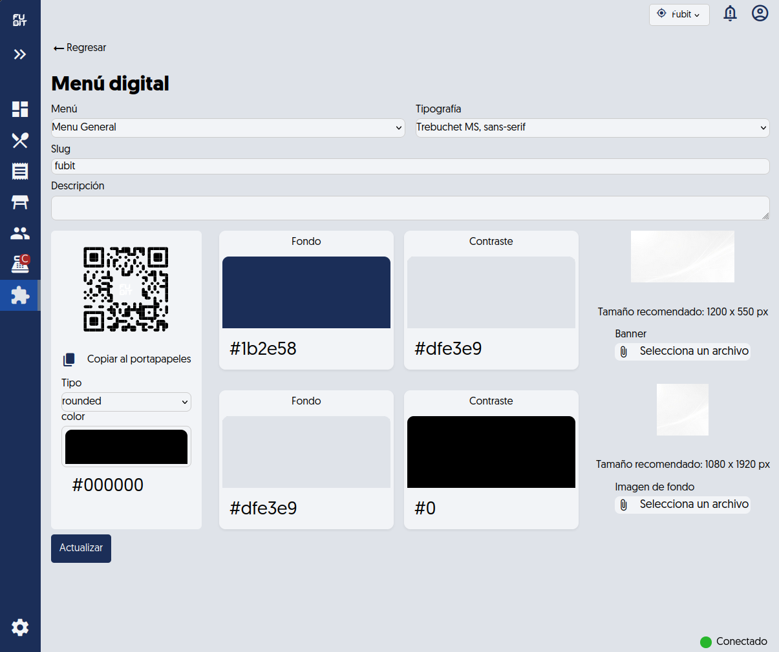Click the copy clipboard icon
Screen dimensions: 779x652
pos(69,359)
